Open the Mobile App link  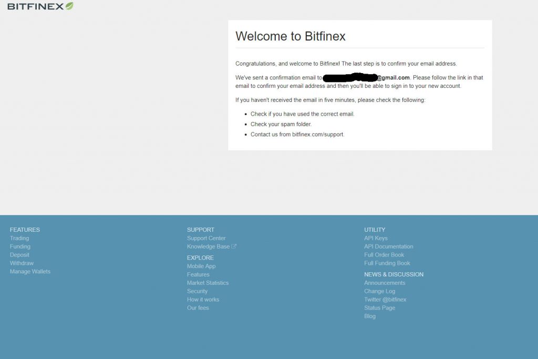(201, 266)
